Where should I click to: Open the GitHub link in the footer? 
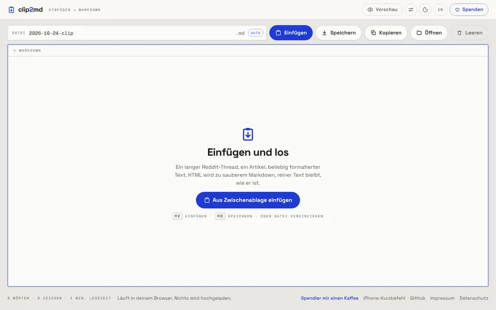pyautogui.click(x=417, y=298)
